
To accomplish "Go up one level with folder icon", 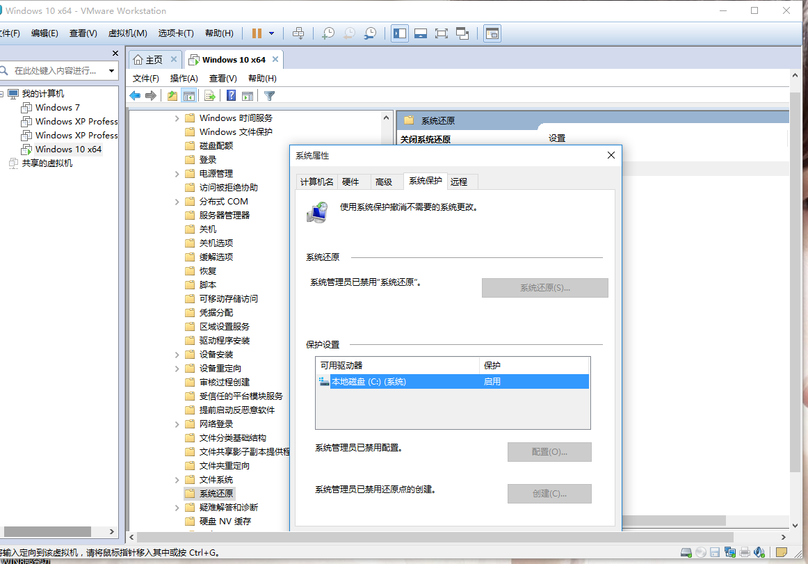I will [172, 95].
